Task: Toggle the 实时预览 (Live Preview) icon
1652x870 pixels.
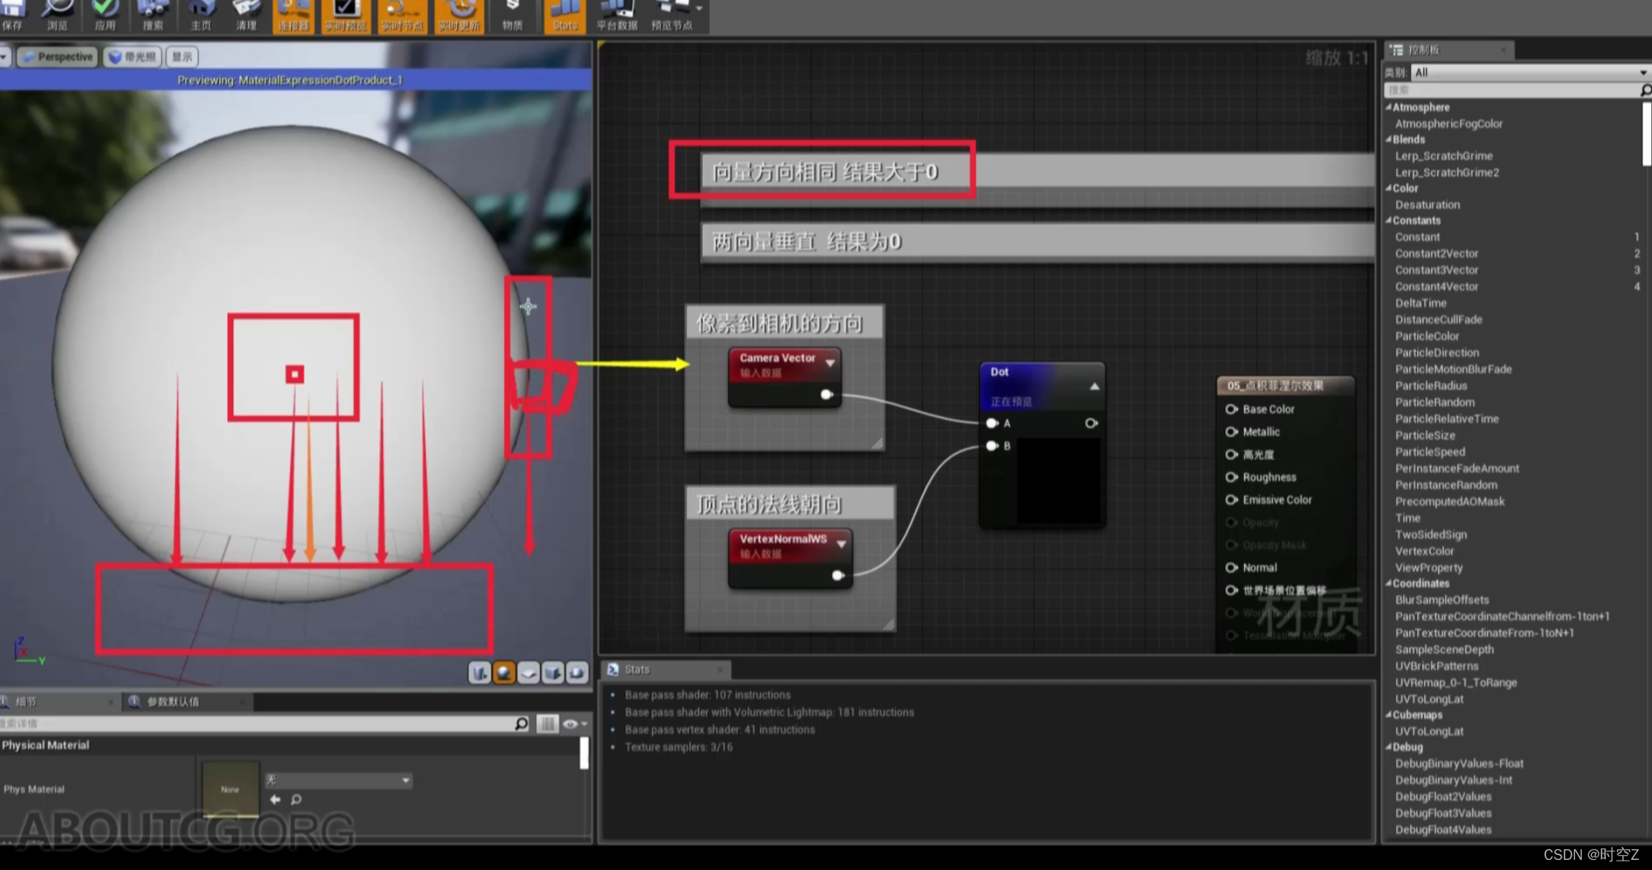Action: pos(345,12)
